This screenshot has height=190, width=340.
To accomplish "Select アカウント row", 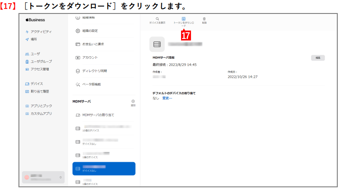I will tap(104, 57).
